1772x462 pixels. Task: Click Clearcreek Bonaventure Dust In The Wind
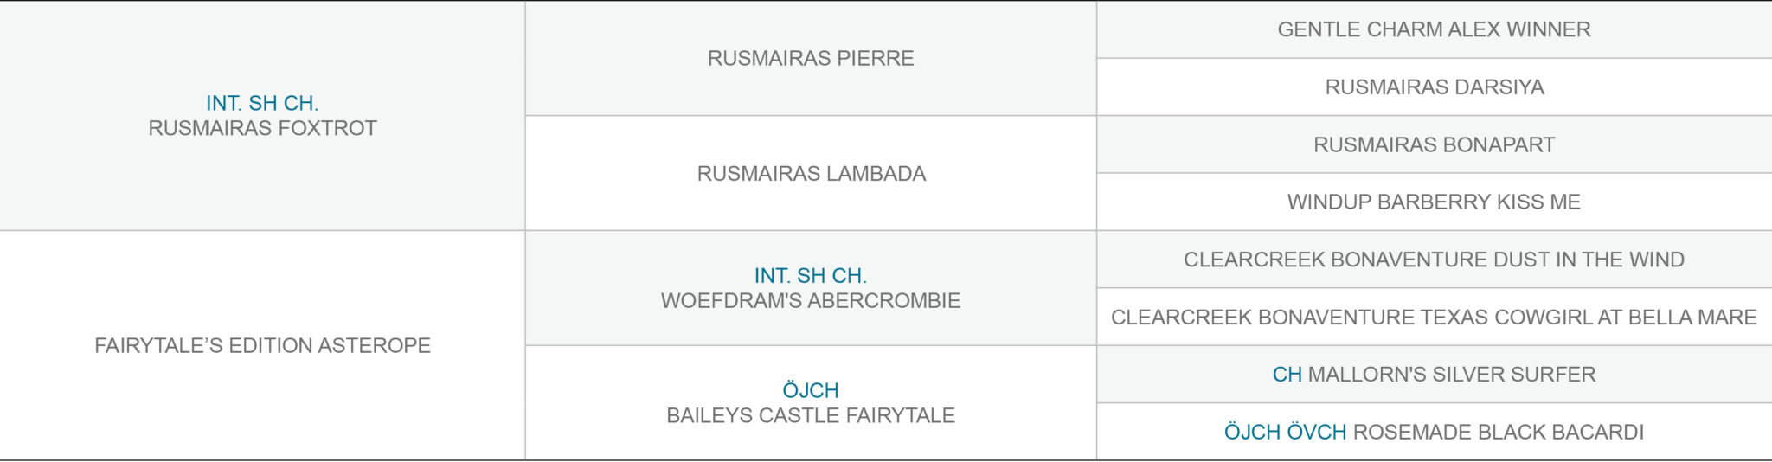click(1434, 260)
